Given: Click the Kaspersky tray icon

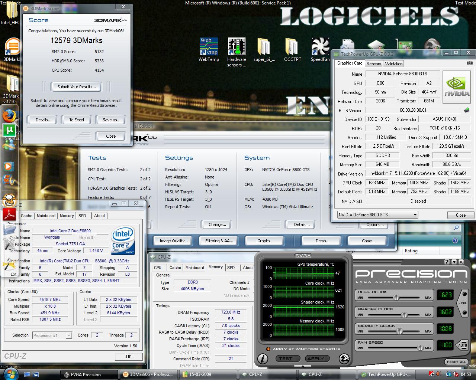Looking at the screenshot, I should tap(431, 374).
